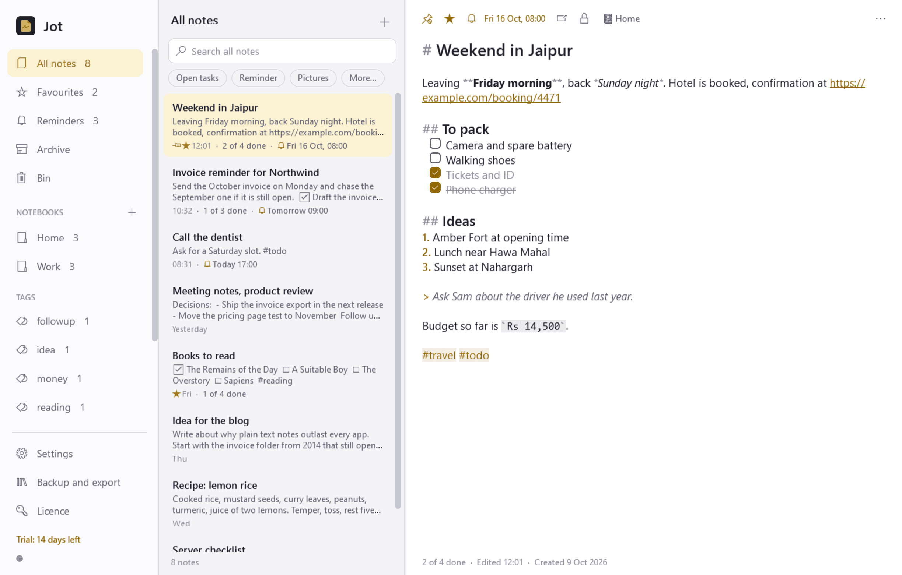Viewport: 902px width, 575px height.
Task: Uncheck the Tickets and ID checkbox
Action: point(434,173)
